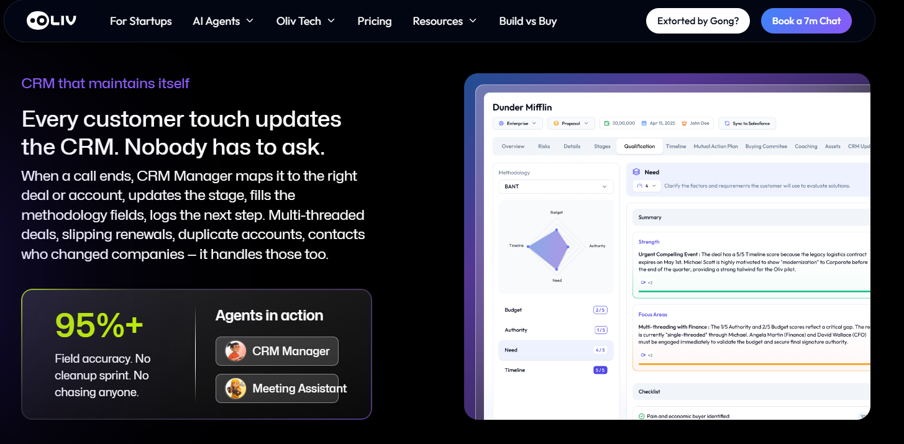The width and height of the screenshot is (904, 444).
Task: Open the Need score 4 dropdown
Action: tap(646, 186)
